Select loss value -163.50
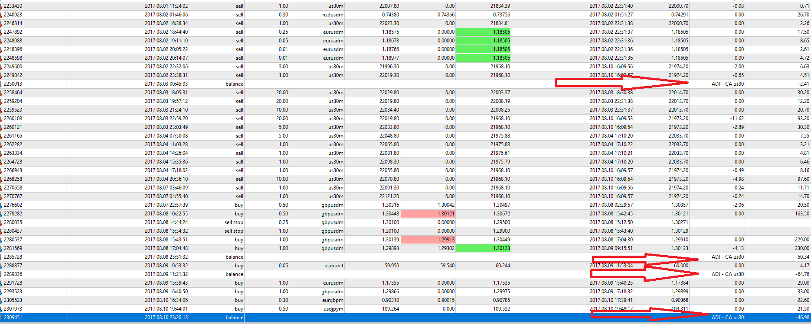 (x=801, y=214)
